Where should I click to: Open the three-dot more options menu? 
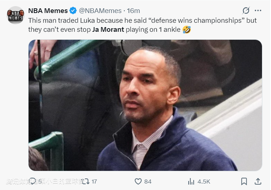258,10
